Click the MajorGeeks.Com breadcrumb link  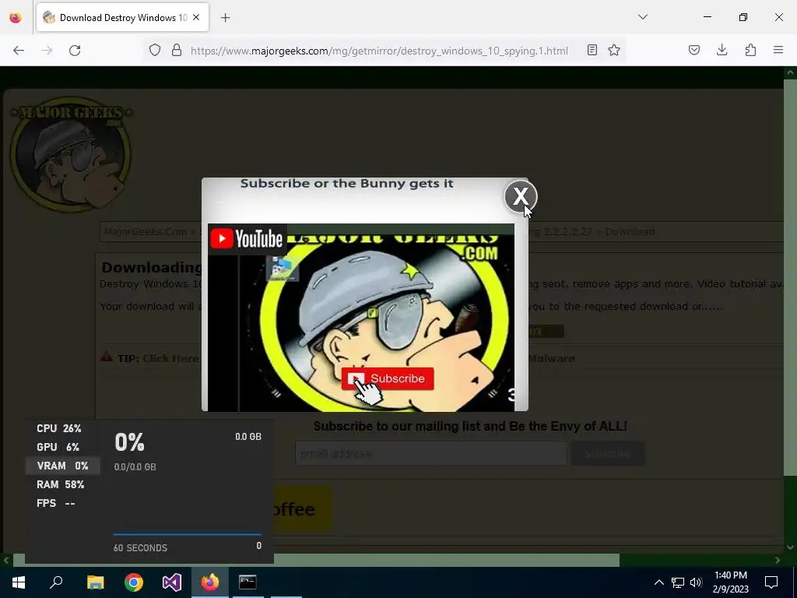pyautogui.click(x=146, y=232)
